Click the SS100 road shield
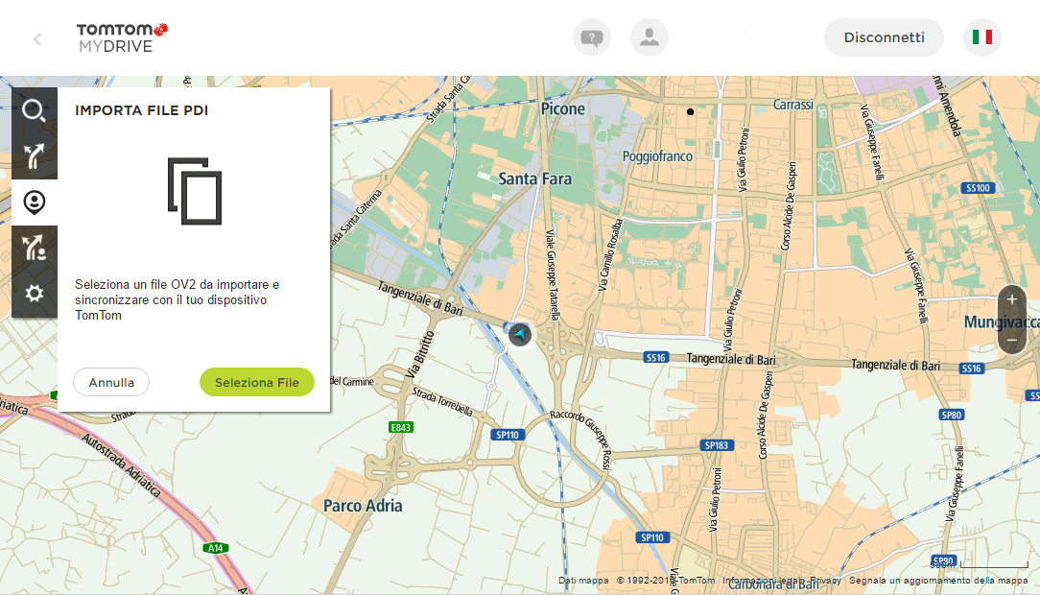 pos(979,188)
